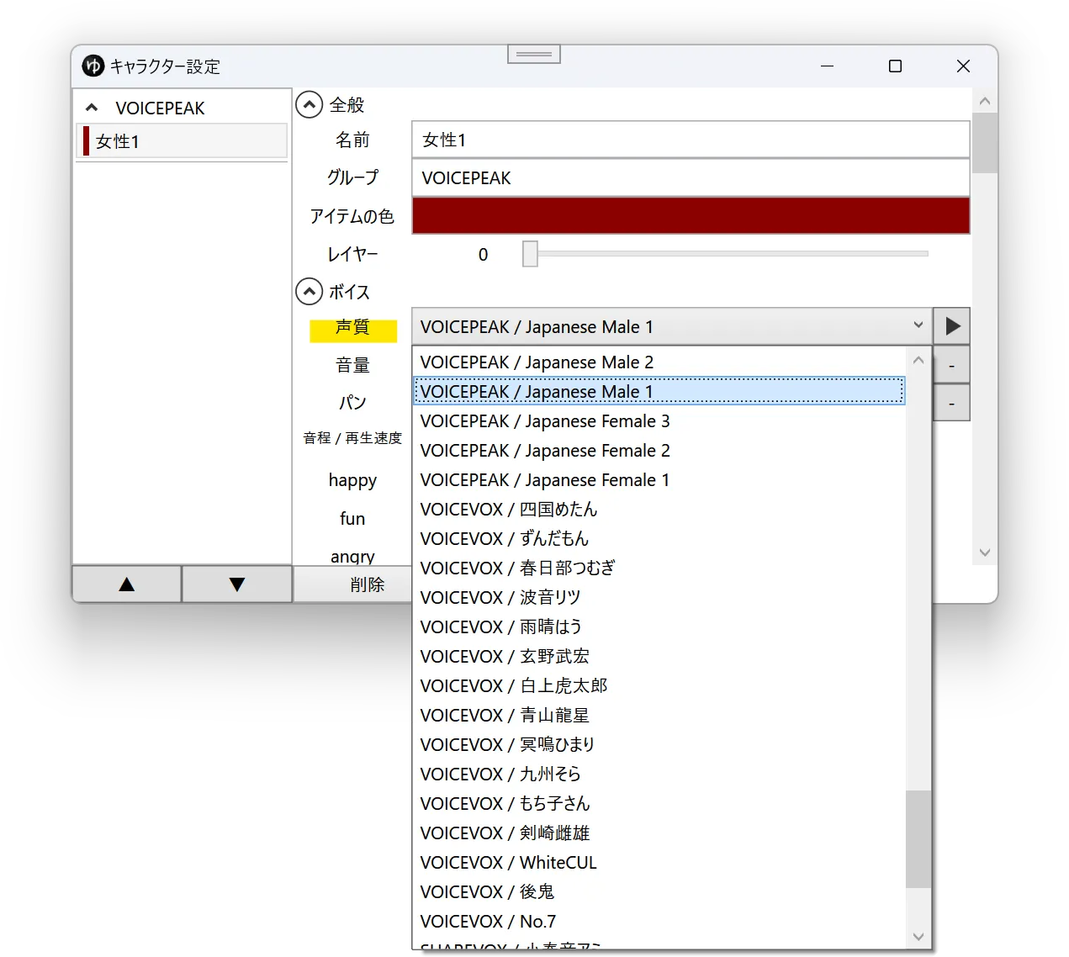1069x957 pixels.
Task: Move character up with the up-triangle button
Action: pos(127,584)
